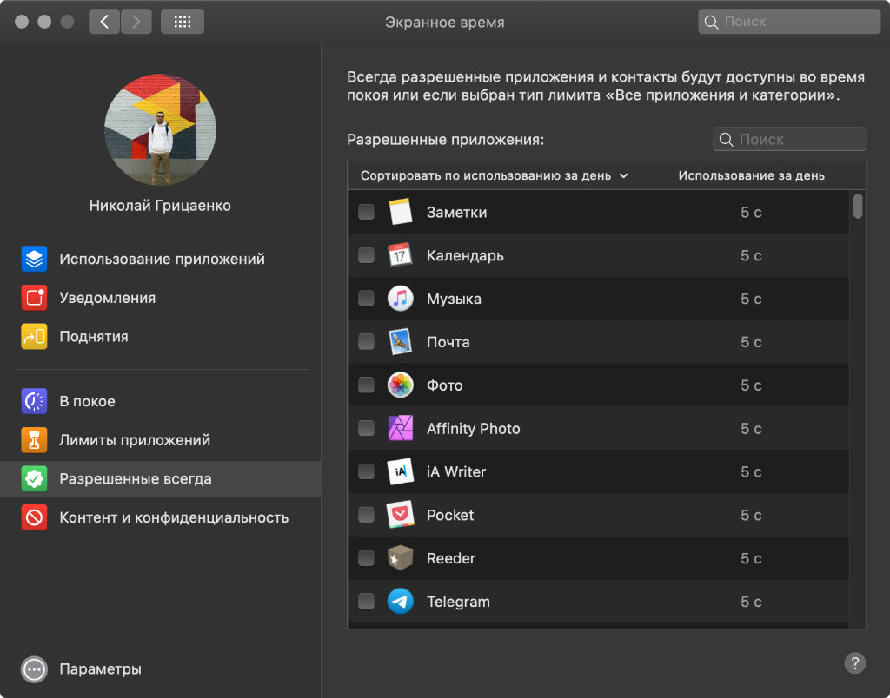Go forward with the right chevron
The height and width of the screenshot is (698, 890).
(x=136, y=22)
